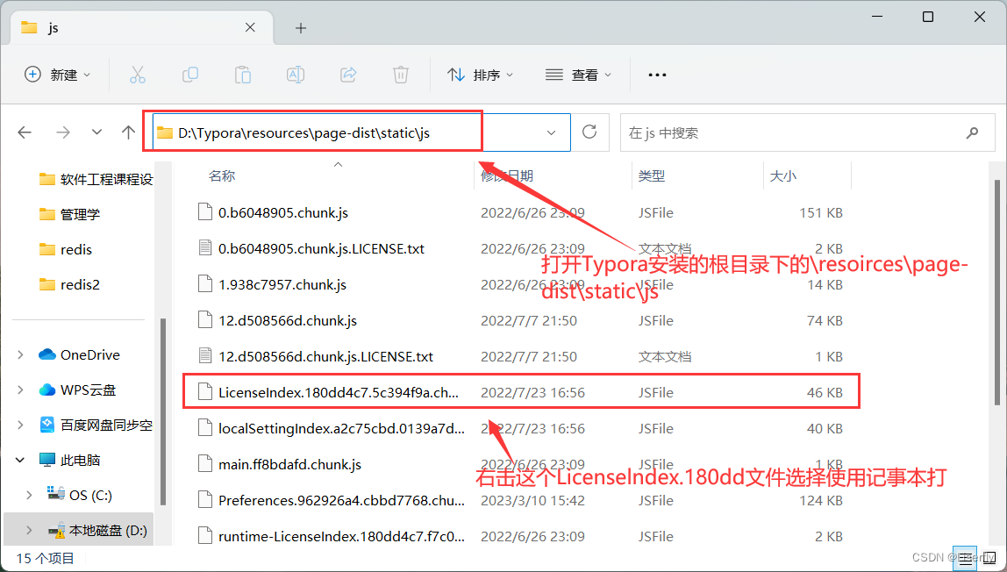Click the navigation pane vertical scrollbar
The height and width of the screenshot is (572, 1007).
[163, 411]
